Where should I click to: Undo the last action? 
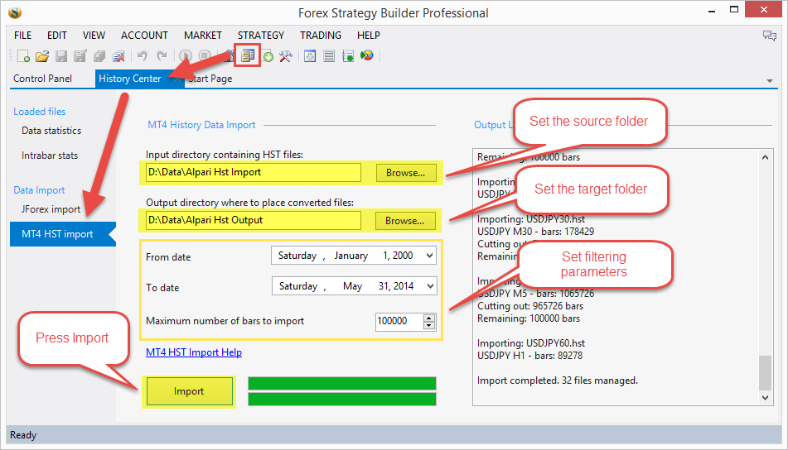click(143, 55)
